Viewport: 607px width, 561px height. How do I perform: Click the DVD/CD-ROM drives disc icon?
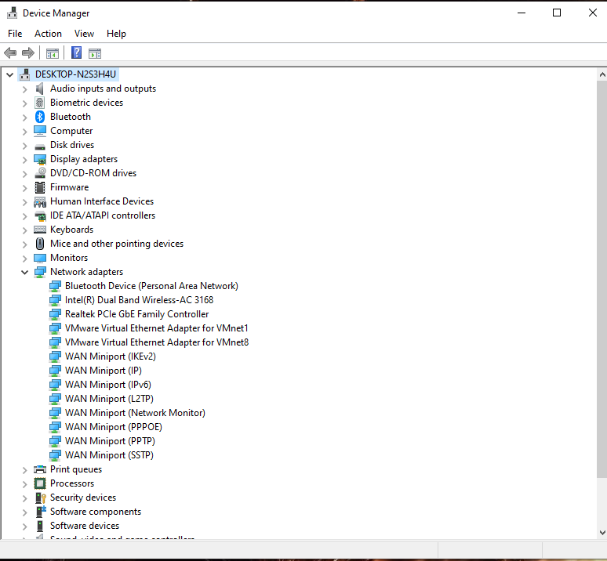point(40,173)
